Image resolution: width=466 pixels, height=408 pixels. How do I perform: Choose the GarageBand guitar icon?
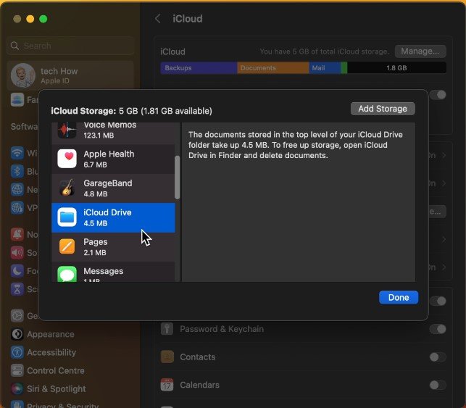pos(67,188)
